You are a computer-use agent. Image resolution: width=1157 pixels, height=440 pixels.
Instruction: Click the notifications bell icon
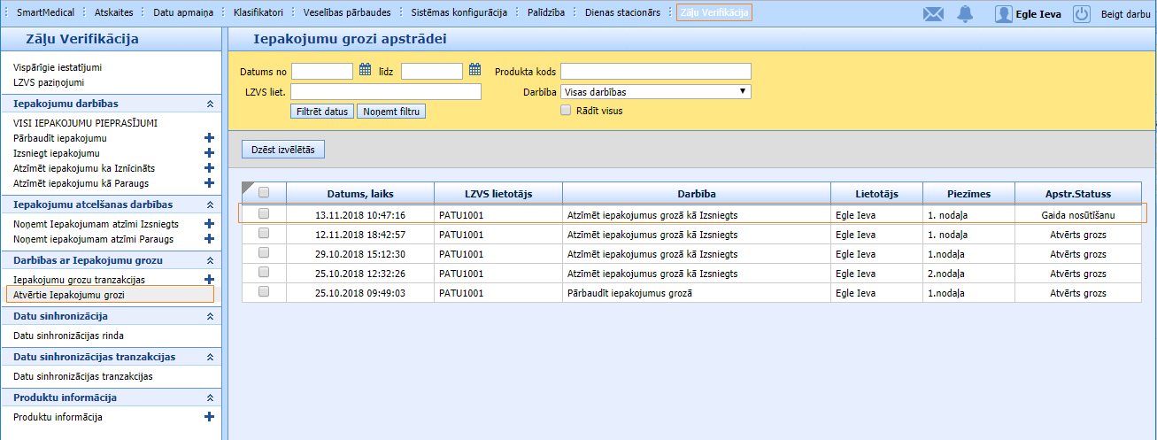[965, 14]
